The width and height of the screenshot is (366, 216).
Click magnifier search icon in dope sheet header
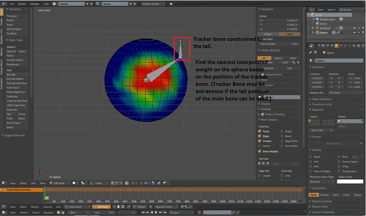128,207
